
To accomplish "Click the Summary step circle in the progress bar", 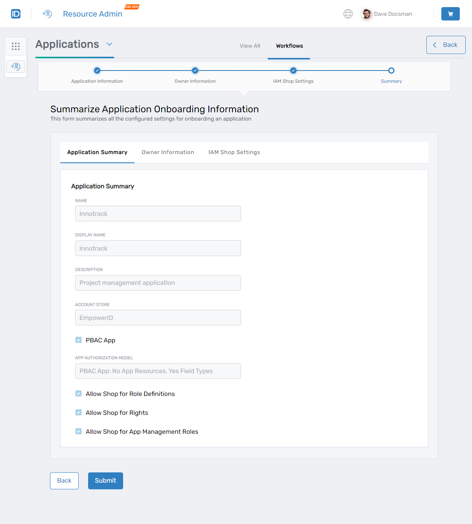I will 391,71.
